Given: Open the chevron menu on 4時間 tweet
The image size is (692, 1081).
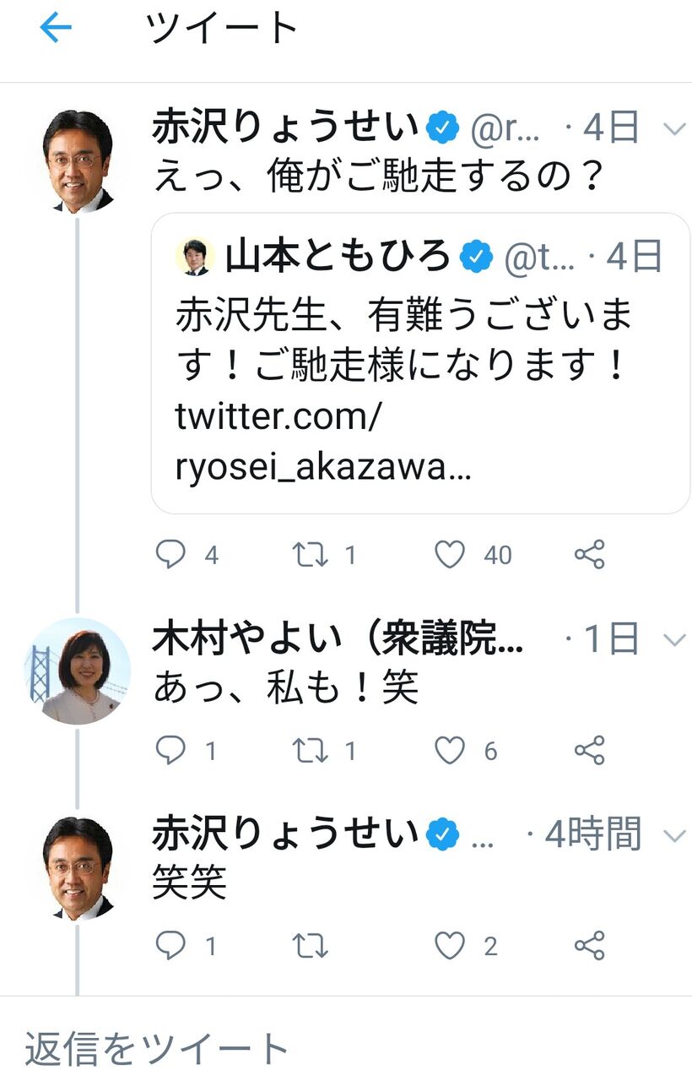Looking at the screenshot, I should [x=674, y=836].
